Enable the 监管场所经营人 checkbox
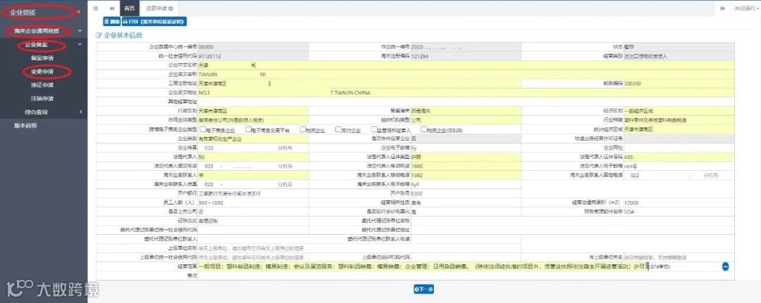The height and width of the screenshot is (303, 761). coord(373,130)
